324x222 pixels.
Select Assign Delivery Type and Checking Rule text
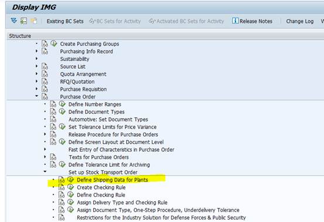[122, 203]
